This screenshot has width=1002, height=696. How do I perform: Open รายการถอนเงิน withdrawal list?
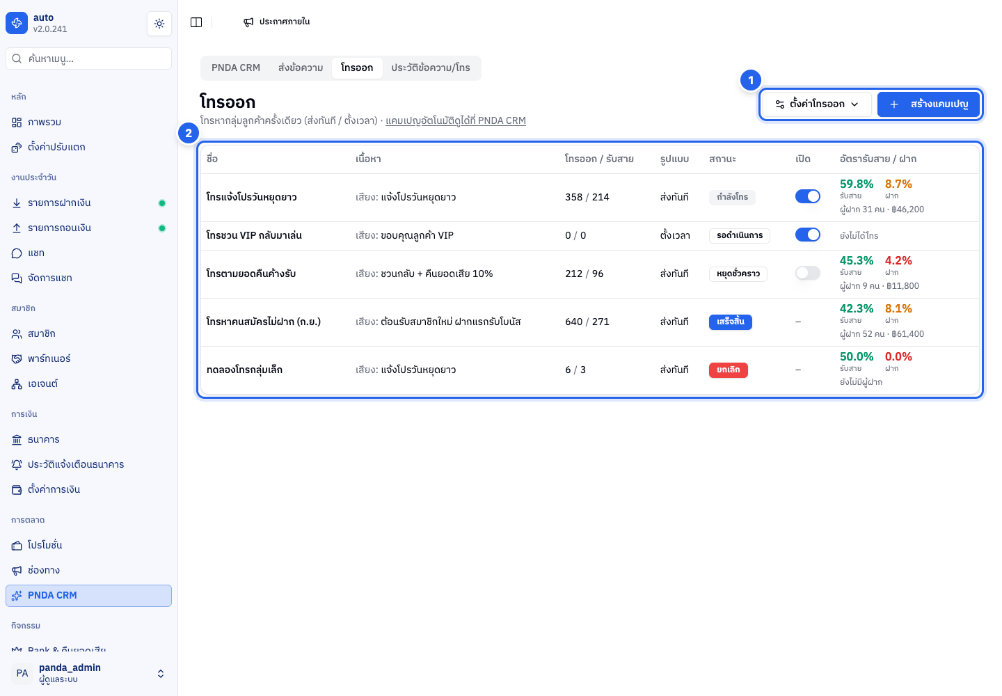pos(88,228)
